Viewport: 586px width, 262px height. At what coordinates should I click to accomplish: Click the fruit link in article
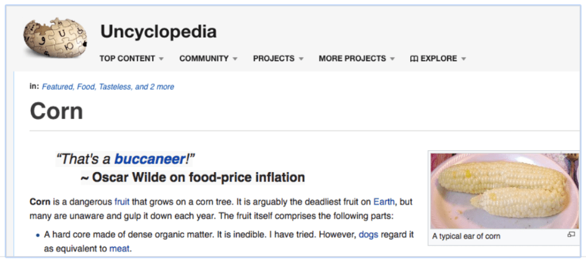click(122, 202)
